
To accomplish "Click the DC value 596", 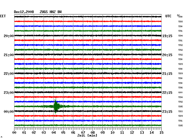I will point(181,88).
